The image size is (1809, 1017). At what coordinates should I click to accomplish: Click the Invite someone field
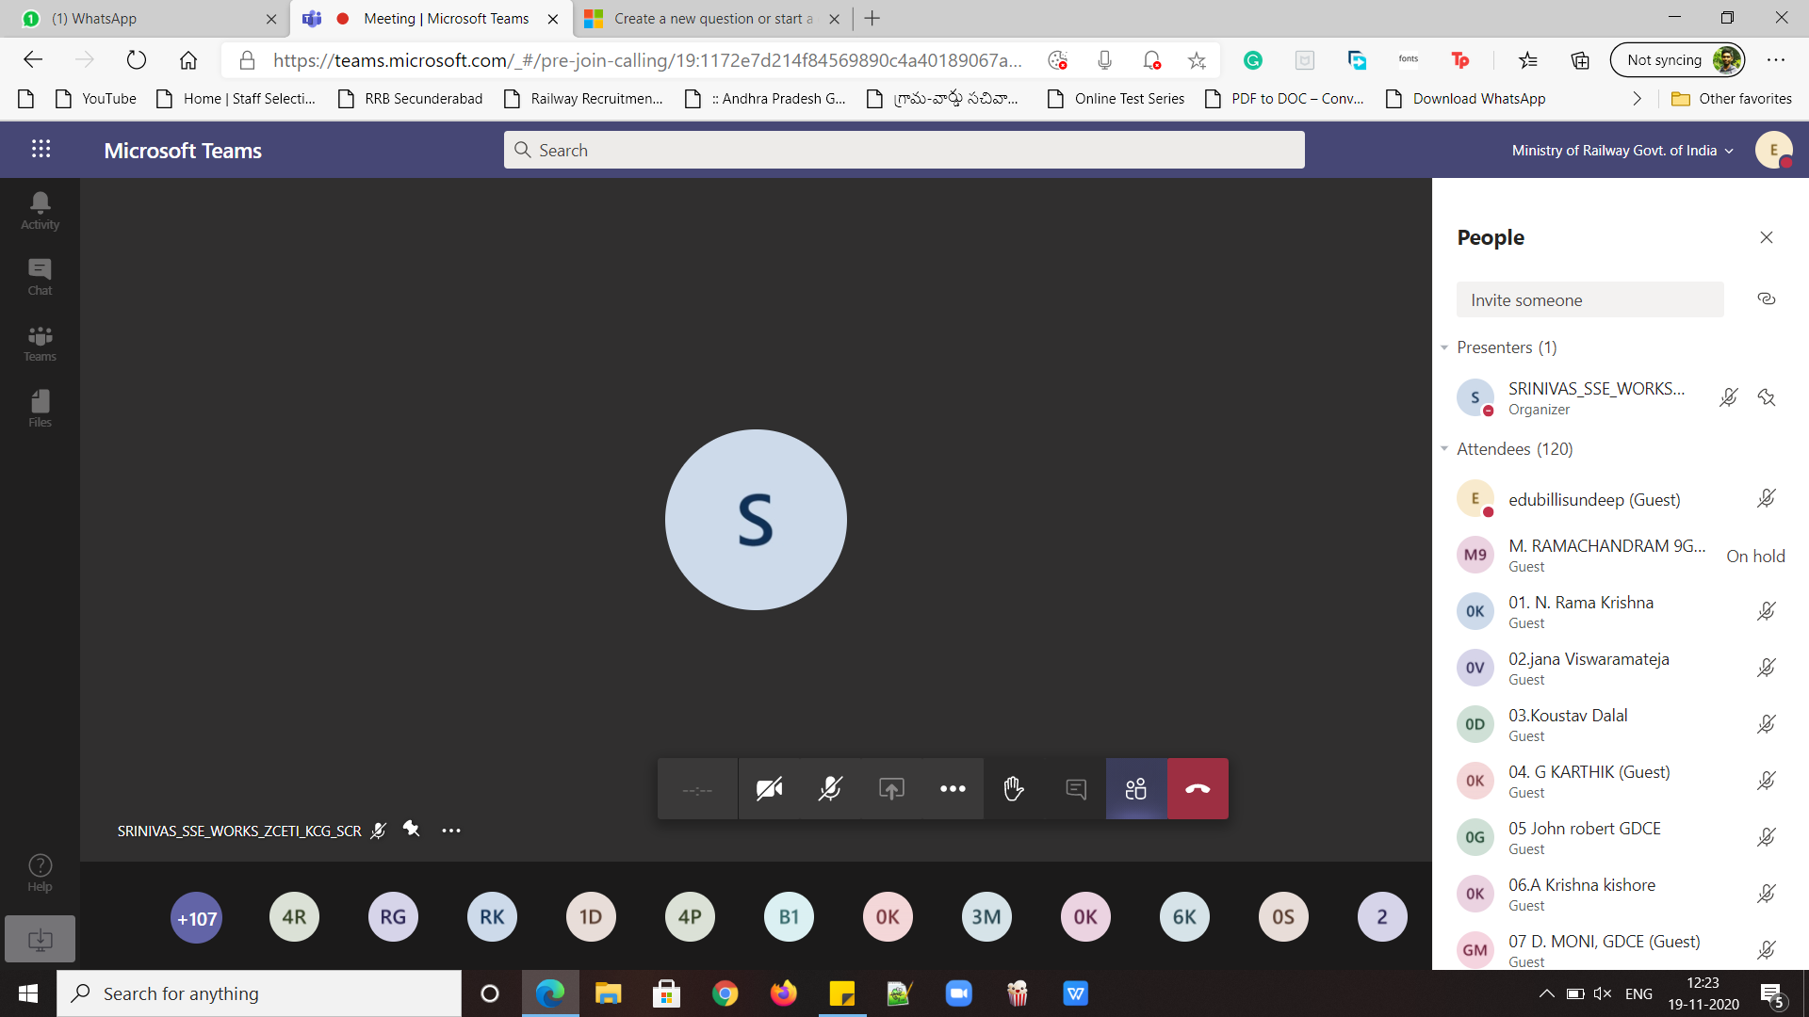click(1589, 300)
